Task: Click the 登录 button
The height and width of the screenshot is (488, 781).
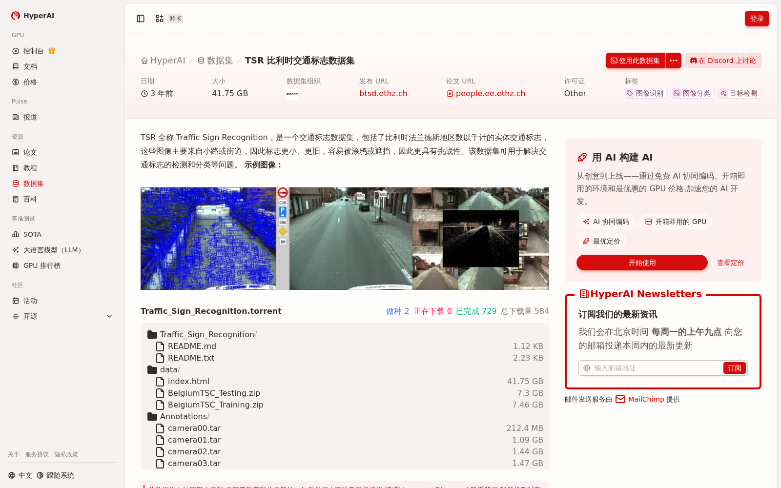Action: point(757,19)
